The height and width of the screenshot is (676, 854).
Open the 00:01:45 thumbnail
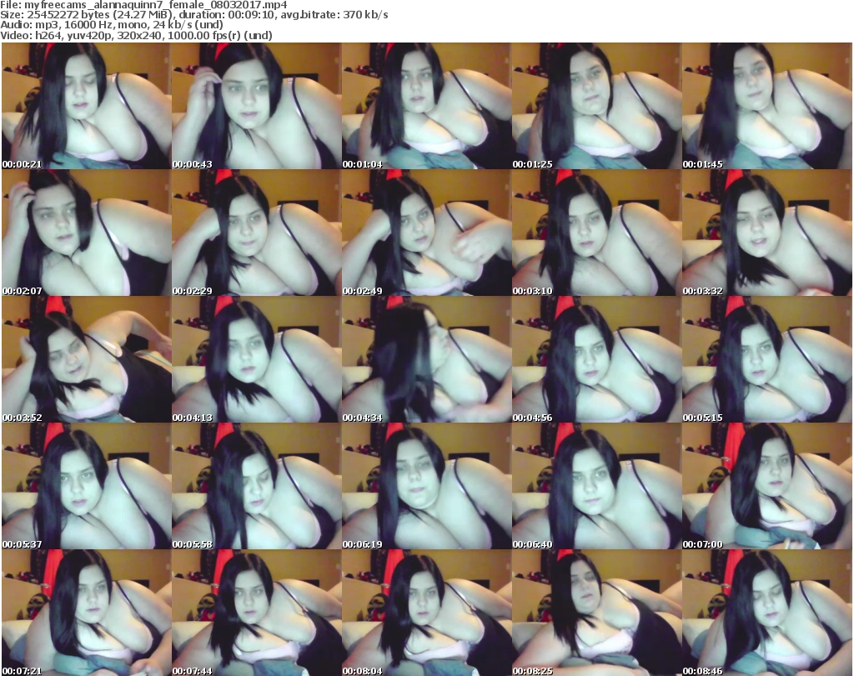pos(767,106)
